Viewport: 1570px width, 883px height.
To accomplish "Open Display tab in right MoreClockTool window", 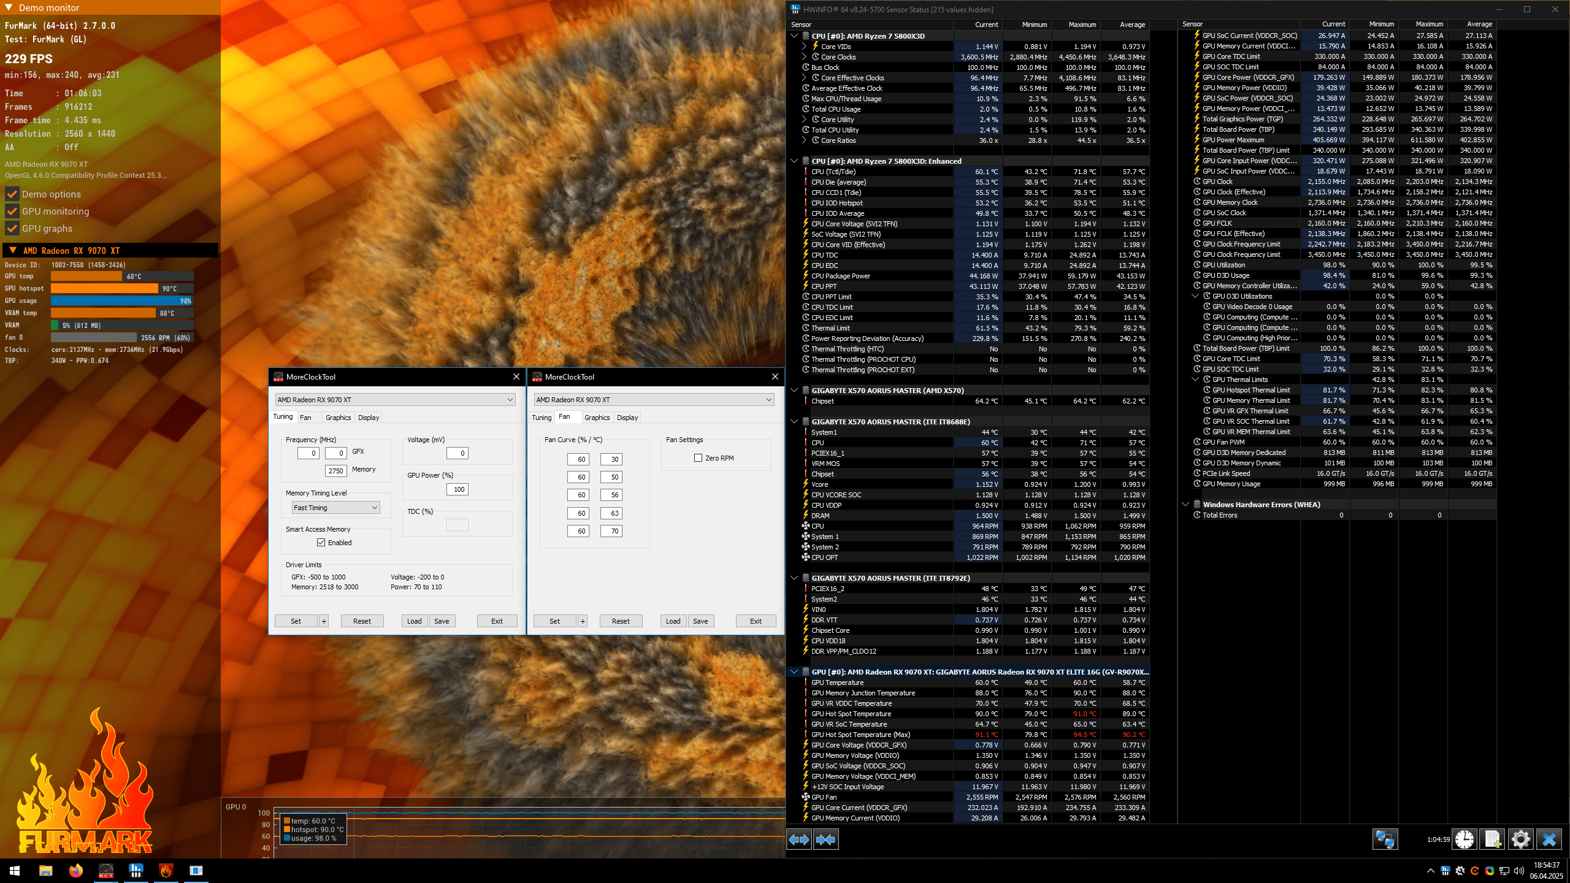I will tap(627, 418).
